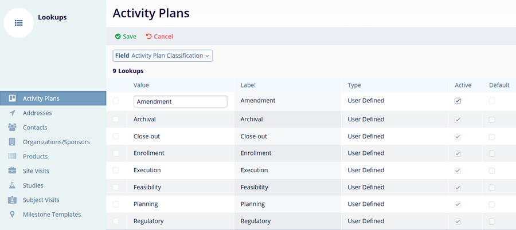Sort by the Value column header
The image size is (516, 230).
(141, 85)
